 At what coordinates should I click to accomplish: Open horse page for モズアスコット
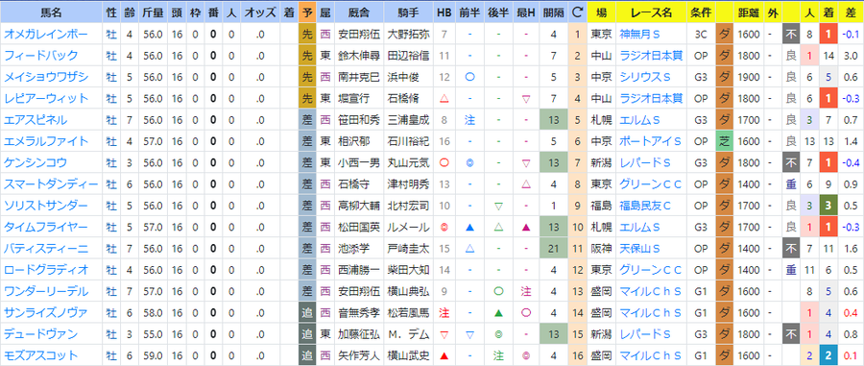point(40,355)
